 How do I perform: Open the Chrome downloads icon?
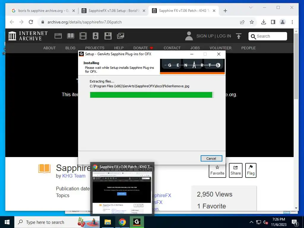coord(264,22)
